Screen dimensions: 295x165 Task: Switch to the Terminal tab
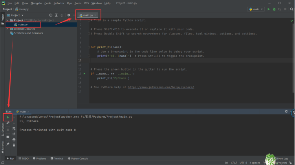click(56, 159)
